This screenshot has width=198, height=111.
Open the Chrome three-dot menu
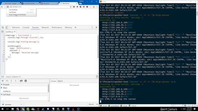click(97, 7)
